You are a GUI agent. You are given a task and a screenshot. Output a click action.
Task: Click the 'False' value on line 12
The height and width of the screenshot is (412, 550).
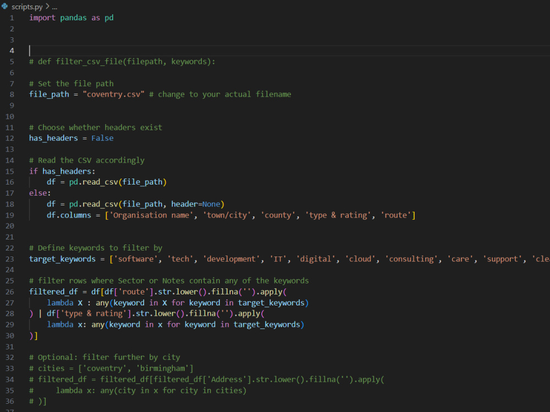(102, 138)
